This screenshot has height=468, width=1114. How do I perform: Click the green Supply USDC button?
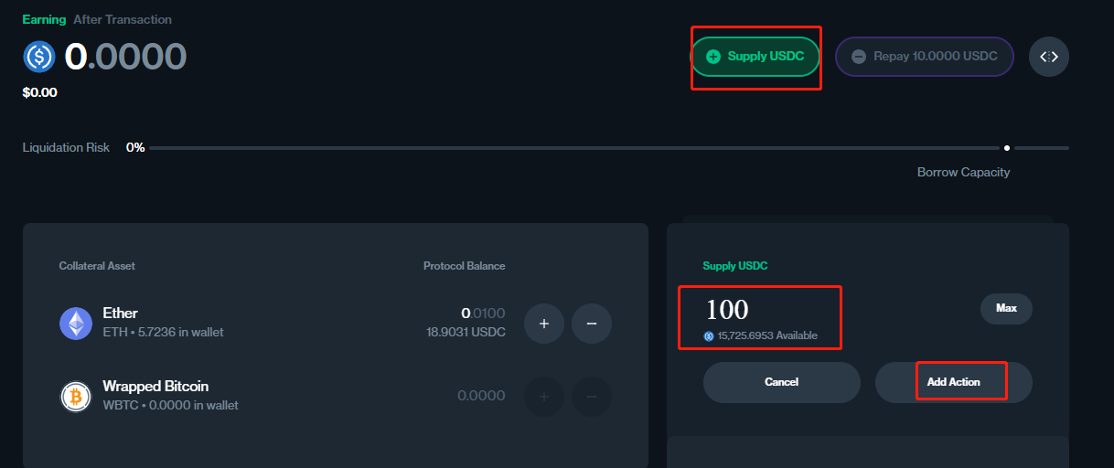point(755,57)
